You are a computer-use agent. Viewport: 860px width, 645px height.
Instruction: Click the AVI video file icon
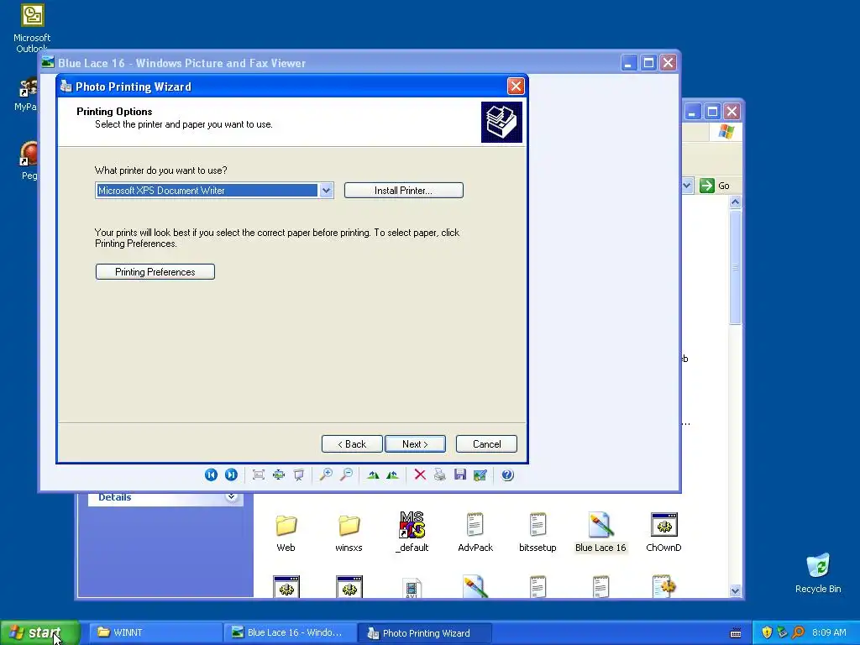pos(412,587)
